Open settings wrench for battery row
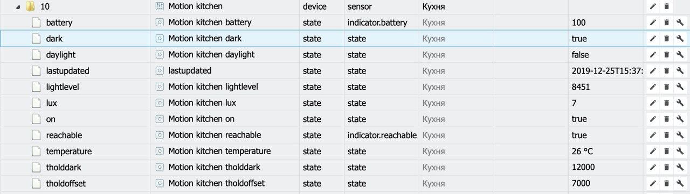Screen dimensions: 690x194 [x=680, y=23]
